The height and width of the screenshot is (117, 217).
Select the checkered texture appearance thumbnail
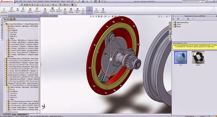click(198, 57)
